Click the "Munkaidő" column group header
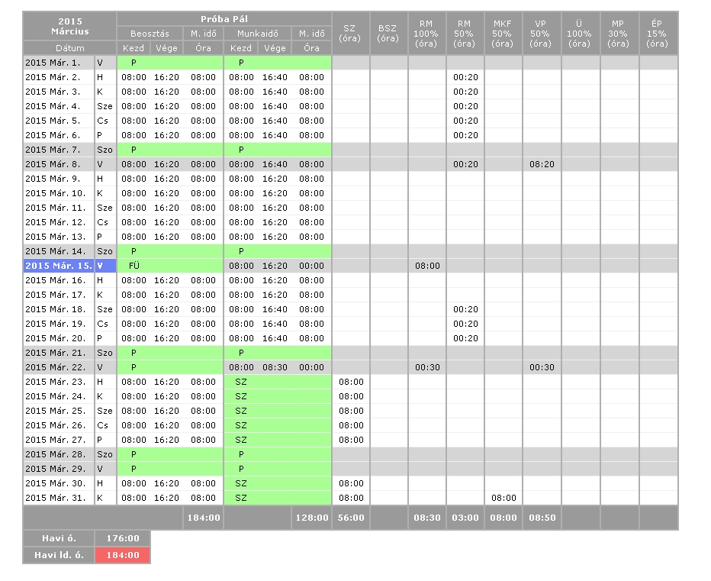This screenshot has height=581, width=711. (256, 34)
